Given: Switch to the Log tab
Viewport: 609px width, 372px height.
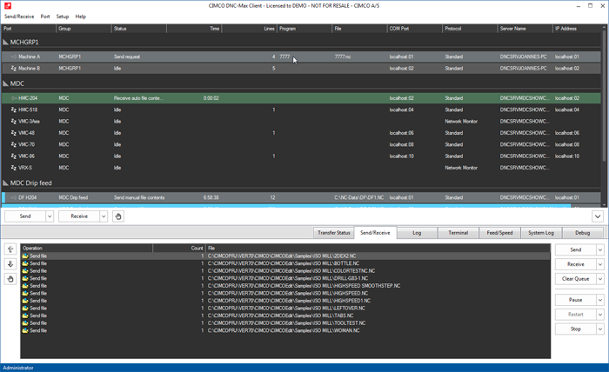Looking at the screenshot, I should pos(417,233).
